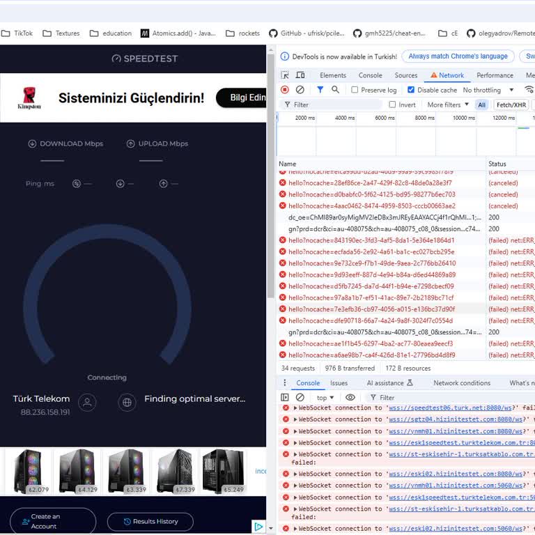Open the TikTok bookmarks folder

pyautogui.click(x=17, y=33)
